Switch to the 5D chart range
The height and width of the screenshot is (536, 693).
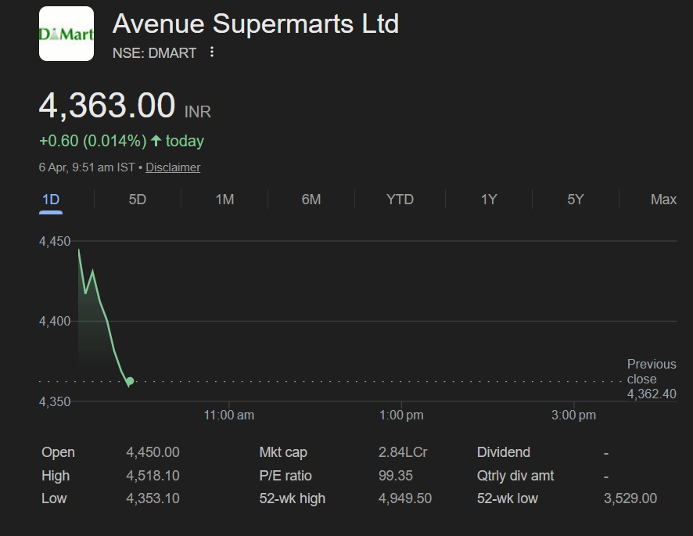[x=138, y=200]
